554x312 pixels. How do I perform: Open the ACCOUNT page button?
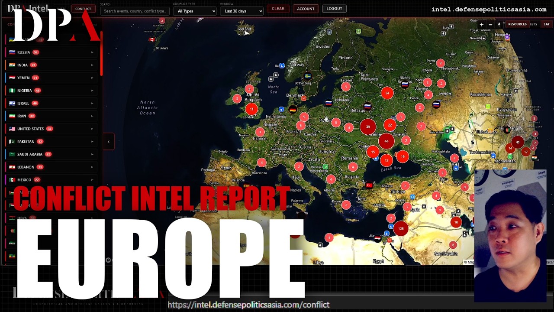click(x=306, y=9)
